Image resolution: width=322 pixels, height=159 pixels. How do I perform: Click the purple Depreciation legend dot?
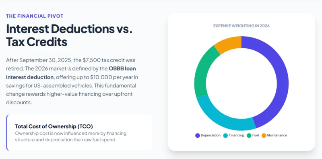198,136
